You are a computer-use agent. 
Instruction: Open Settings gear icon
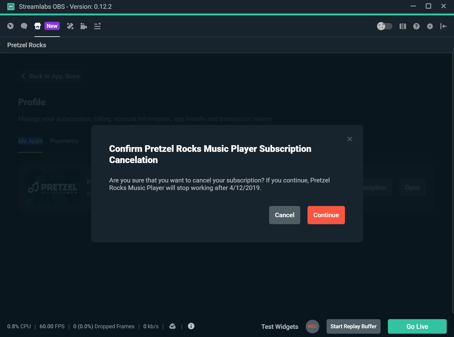click(430, 26)
